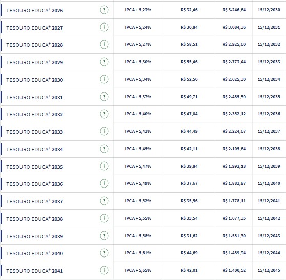Viewport: 286px width, 280px height.
Task: Show info tooltip for Tesouro Educa+ 2032
Action: tap(104, 114)
